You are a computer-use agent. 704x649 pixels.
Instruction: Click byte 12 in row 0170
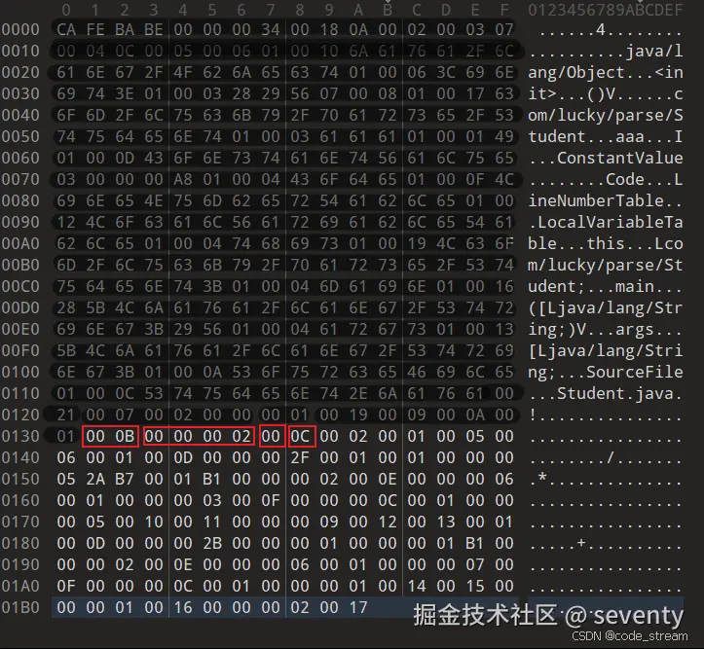point(388,522)
